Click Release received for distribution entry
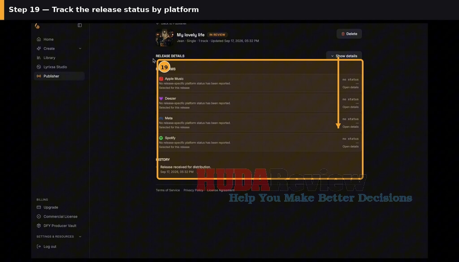Image resolution: width=459 pixels, height=262 pixels. tap(185, 167)
